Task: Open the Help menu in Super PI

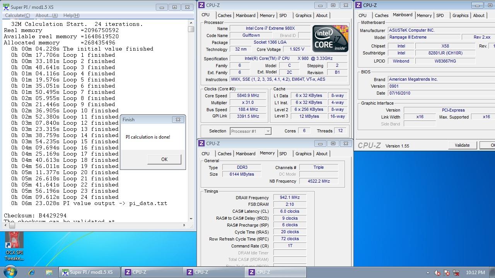Action: (71, 15)
